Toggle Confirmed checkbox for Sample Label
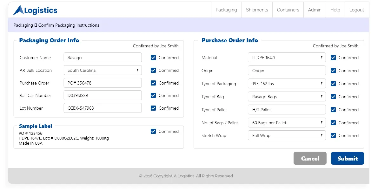Image resolution: width=371 pixels, height=192 pixels. point(153,131)
